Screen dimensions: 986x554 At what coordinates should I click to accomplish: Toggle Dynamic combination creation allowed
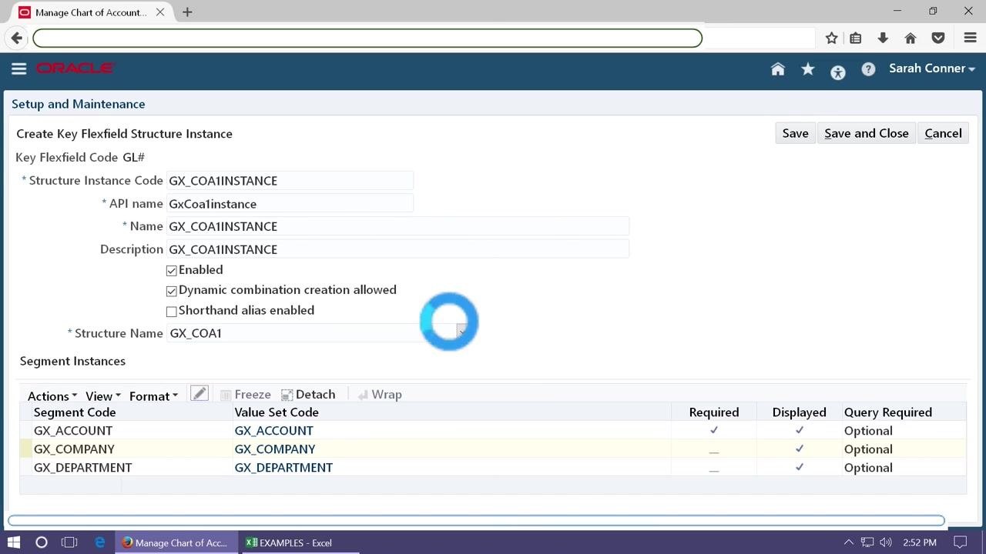point(172,291)
